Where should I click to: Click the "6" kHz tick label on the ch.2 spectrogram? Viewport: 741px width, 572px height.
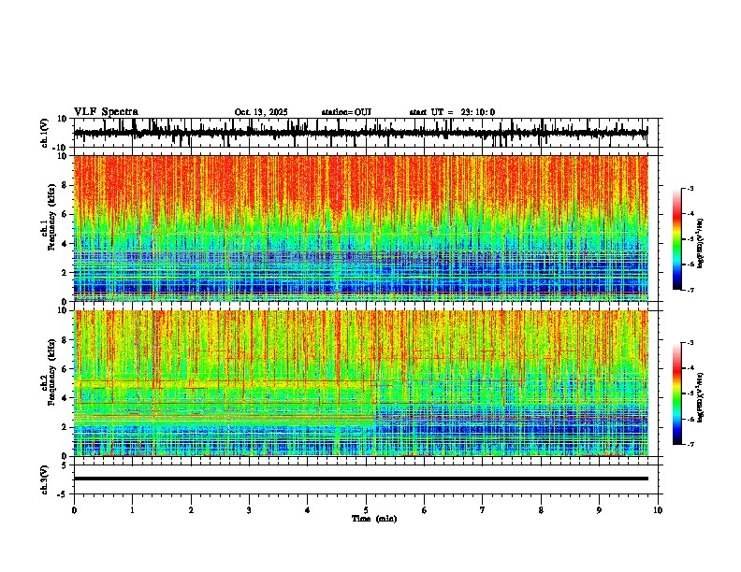point(65,368)
